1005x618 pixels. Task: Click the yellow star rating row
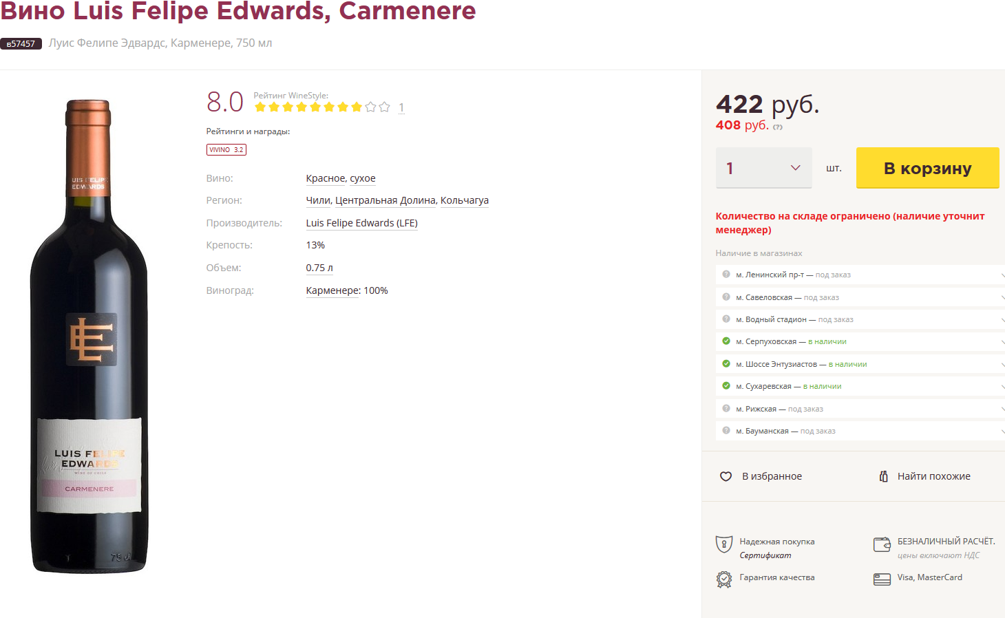(x=322, y=107)
